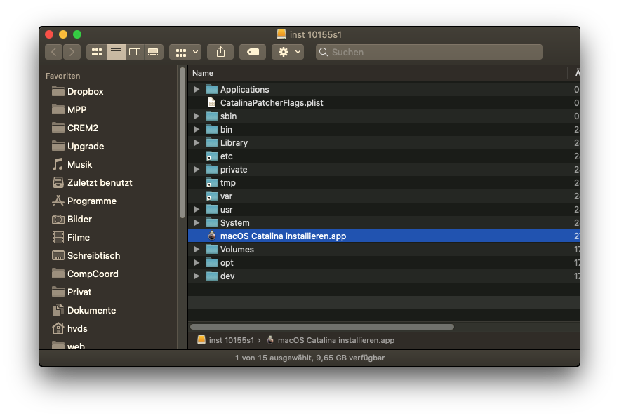Image resolution: width=619 pixels, height=418 pixels.
Task: Switch to list view
Action: tap(116, 52)
